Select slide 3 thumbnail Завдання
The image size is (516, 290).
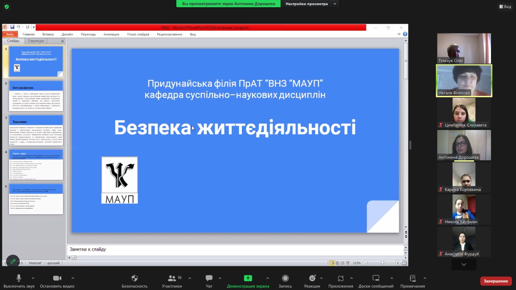[36, 130]
